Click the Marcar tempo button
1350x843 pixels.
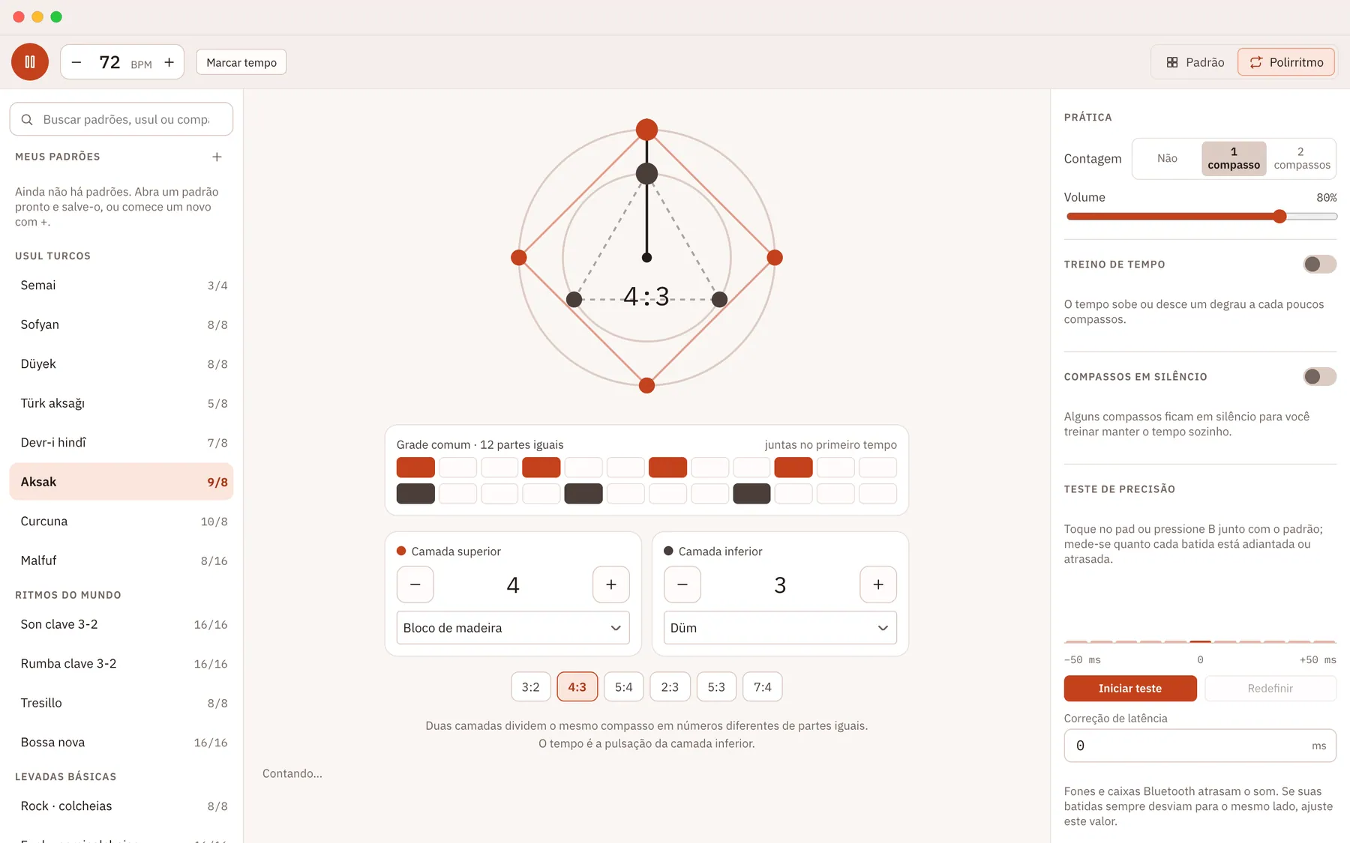pyautogui.click(x=241, y=62)
